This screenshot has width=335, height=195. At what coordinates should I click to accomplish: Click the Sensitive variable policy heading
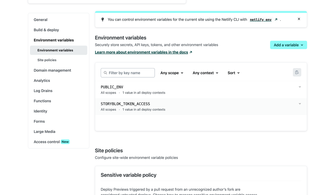129,175
